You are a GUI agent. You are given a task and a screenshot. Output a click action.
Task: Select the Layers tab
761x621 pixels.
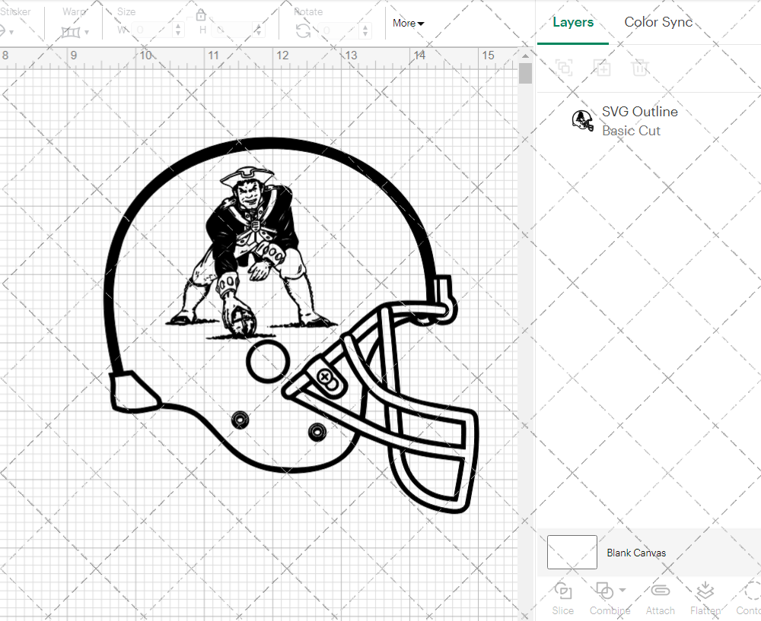pos(573,22)
